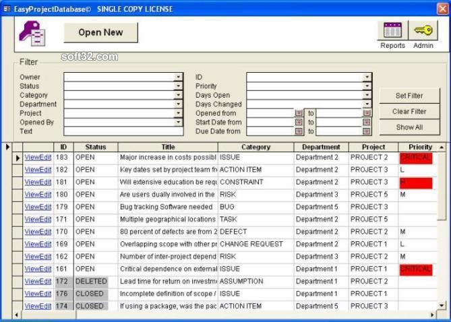Close the EasyProjectDatabase window
The image size is (451, 322).
pos(442,9)
